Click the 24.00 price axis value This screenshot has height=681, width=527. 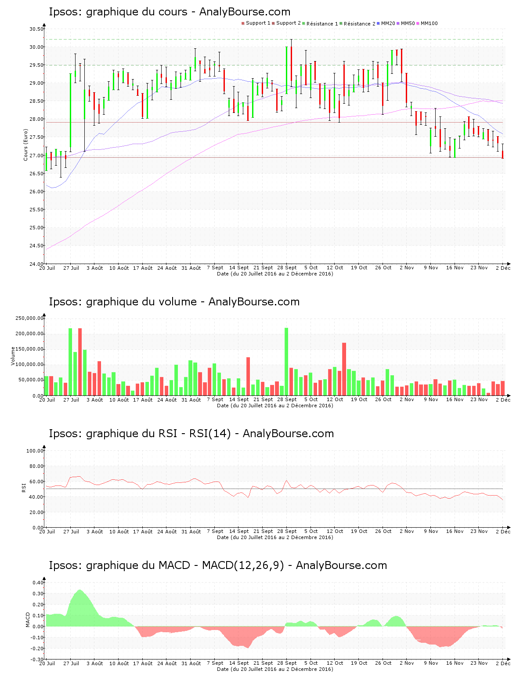[x=36, y=264]
